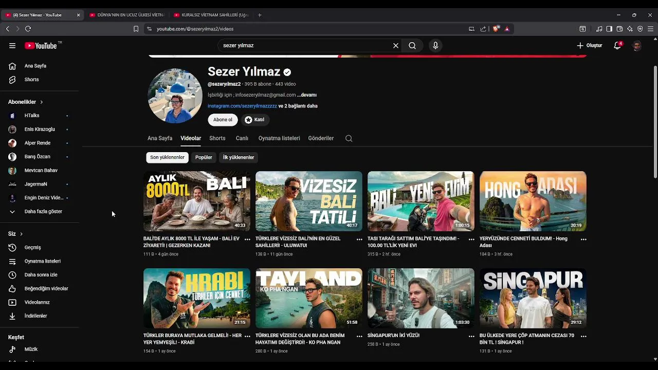Open options menu for BALİ'DE AYLIK 8000 TL video
The width and height of the screenshot is (658, 370).
pos(247,239)
